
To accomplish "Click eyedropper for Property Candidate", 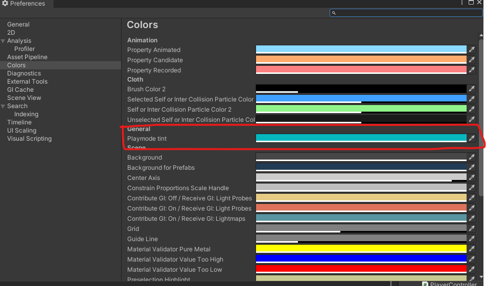I will click(x=472, y=60).
